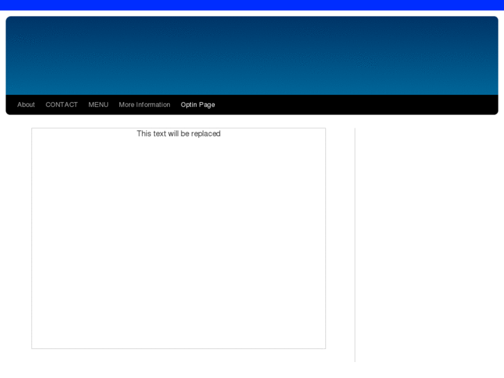Viewport: 504px width, 378px height.
Task: Click 'This text will be replaced' placeholder
Action: [x=179, y=133]
